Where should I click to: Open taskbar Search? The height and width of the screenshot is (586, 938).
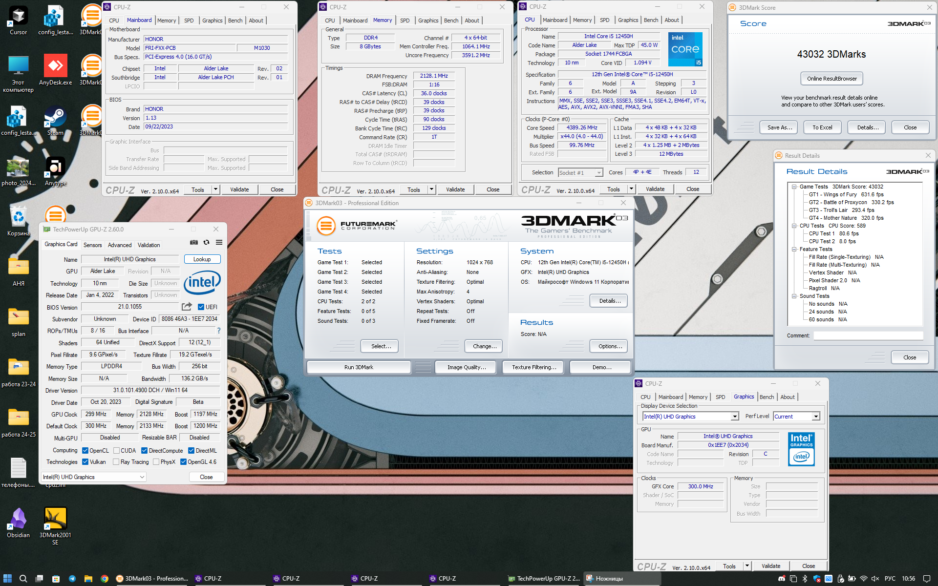click(23, 578)
